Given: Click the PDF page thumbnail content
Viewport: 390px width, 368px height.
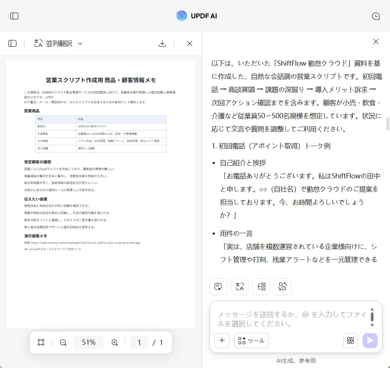Looking at the screenshot, I should (101, 195).
